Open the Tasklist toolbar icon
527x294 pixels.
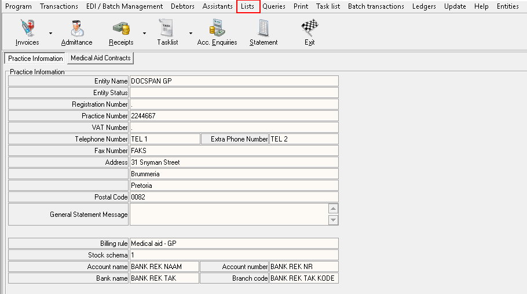point(169,28)
